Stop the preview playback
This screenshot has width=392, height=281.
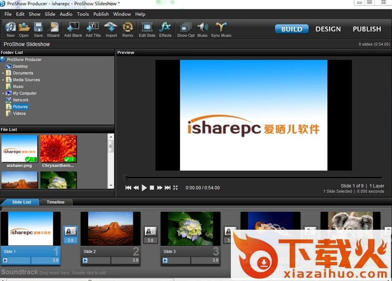point(152,187)
